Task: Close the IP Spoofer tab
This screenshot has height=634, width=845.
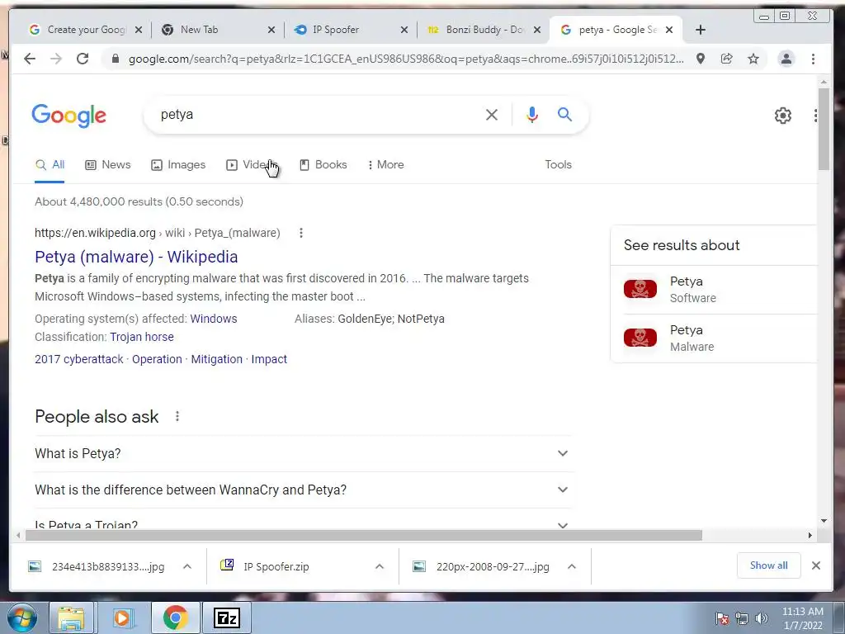Action: pos(404,30)
